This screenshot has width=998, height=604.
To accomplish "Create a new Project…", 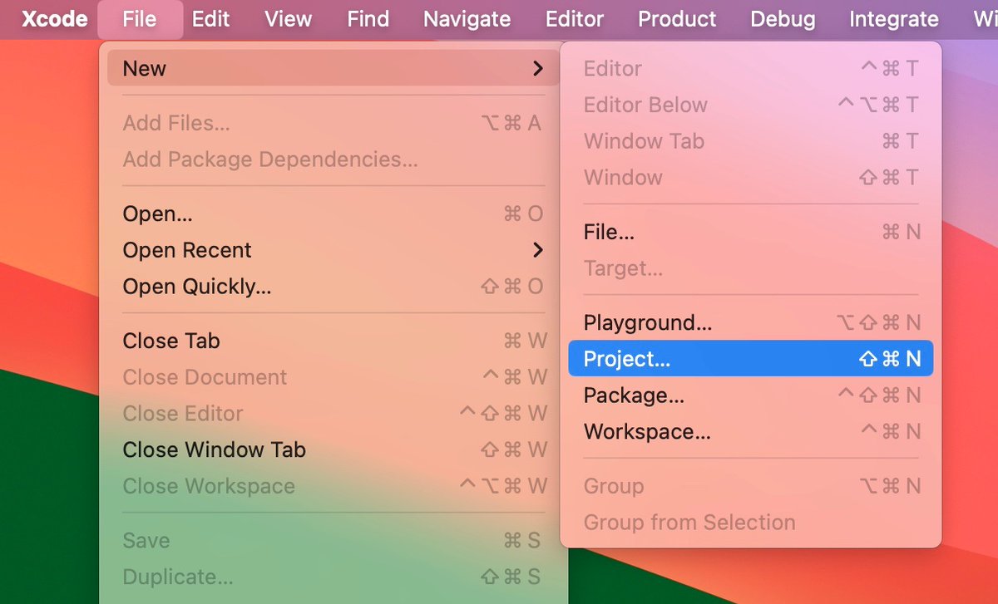I will tap(751, 359).
